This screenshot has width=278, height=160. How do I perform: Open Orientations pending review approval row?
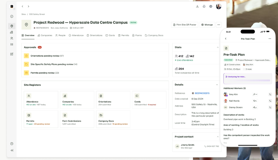tap(95, 56)
